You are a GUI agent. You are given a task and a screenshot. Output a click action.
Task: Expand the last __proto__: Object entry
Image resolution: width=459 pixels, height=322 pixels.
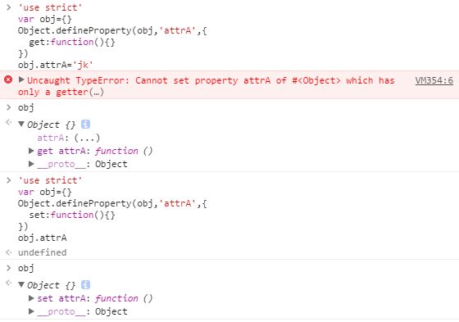tap(31, 311)
